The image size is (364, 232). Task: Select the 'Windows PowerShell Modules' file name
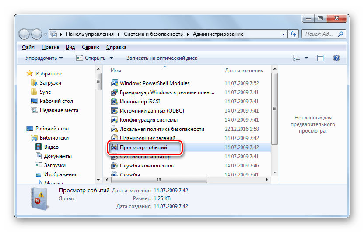coord(154,83)
